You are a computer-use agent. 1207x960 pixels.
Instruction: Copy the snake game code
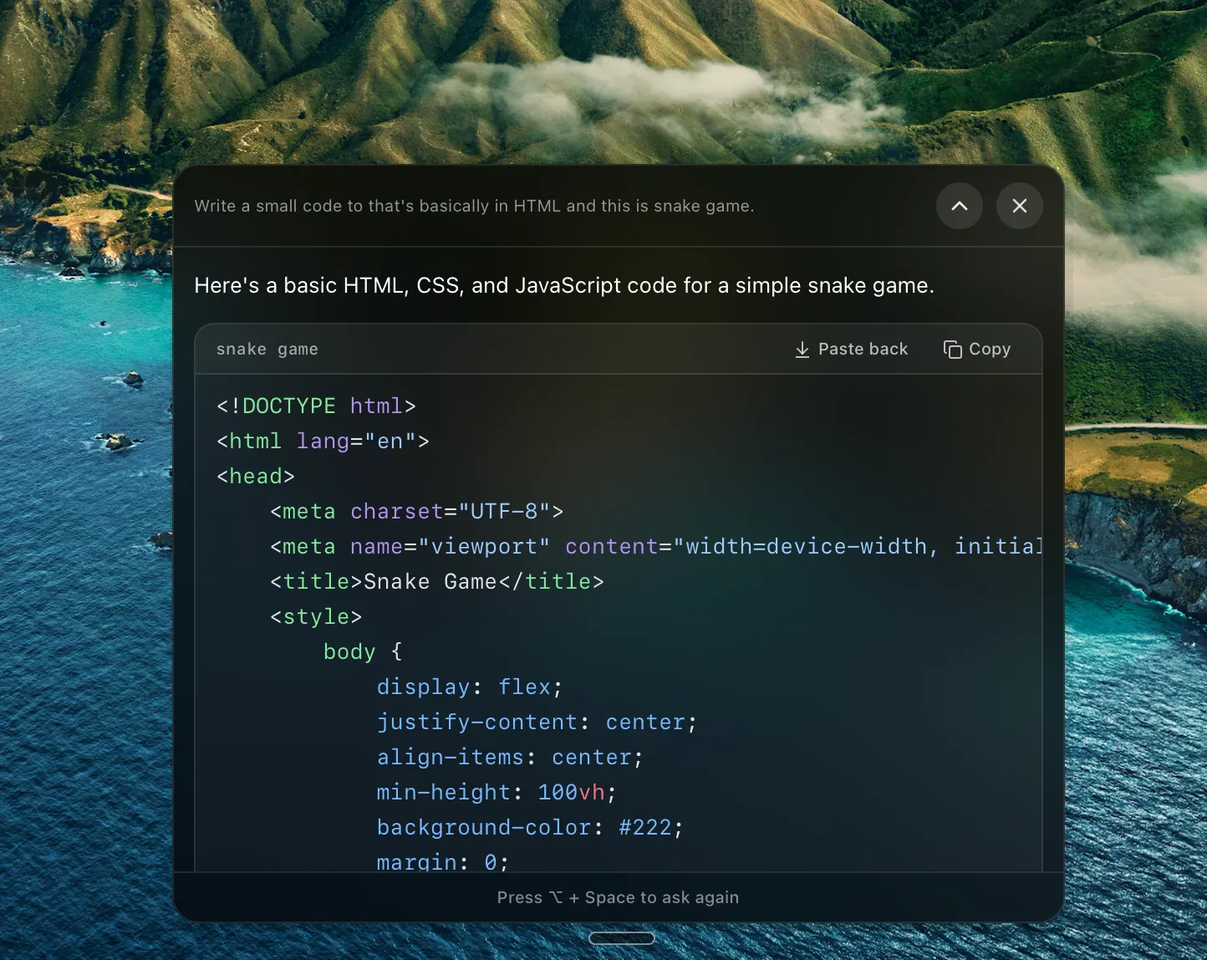(977, 349)
